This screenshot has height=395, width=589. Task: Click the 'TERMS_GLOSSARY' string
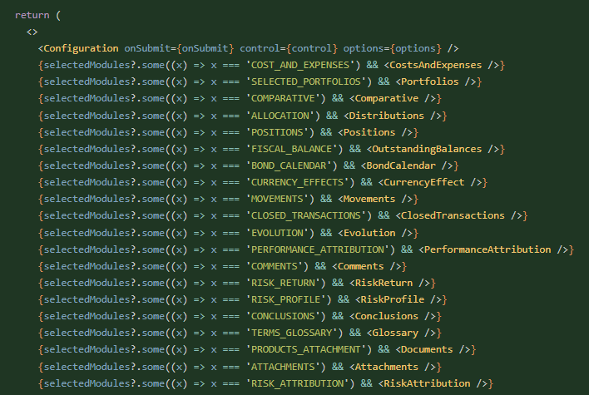(291, 333)
